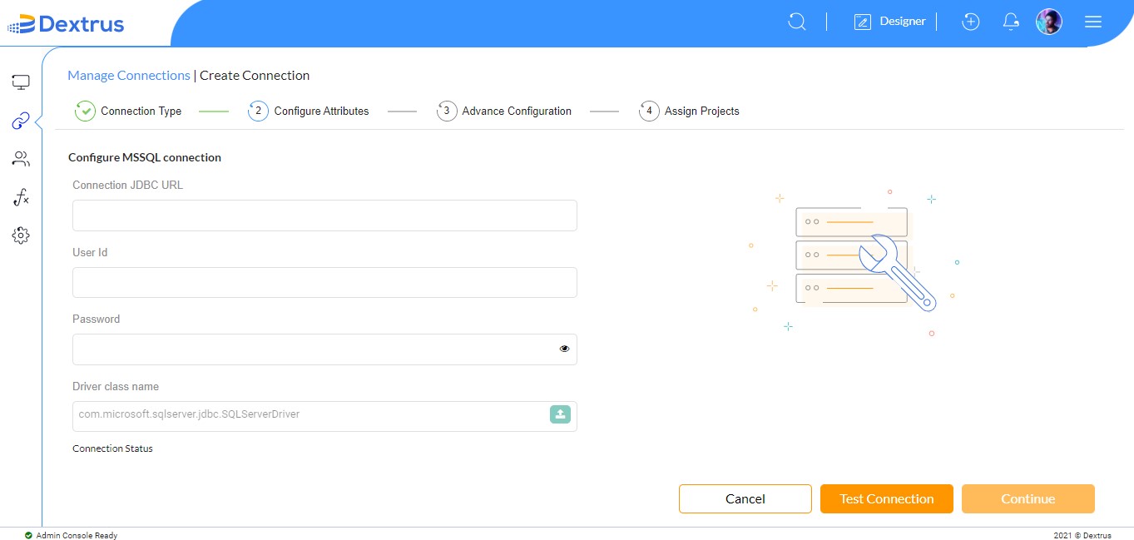Click the step 4 circle icon
Screen dimensions: 1134x540
click(x=649, y=111)
